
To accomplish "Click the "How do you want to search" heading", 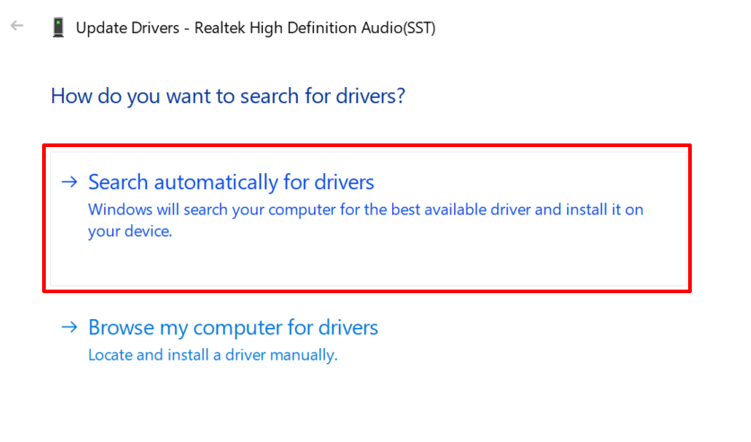I will click(x=228, y=95).
